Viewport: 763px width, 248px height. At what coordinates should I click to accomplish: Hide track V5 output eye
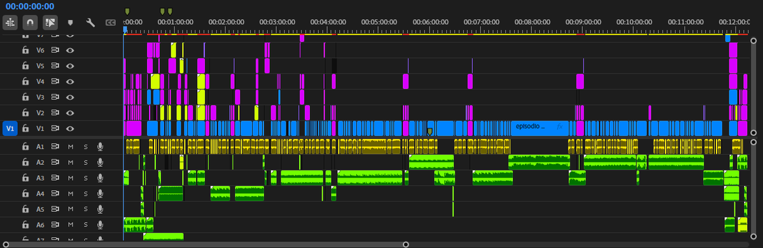click(x=70, y=65)
